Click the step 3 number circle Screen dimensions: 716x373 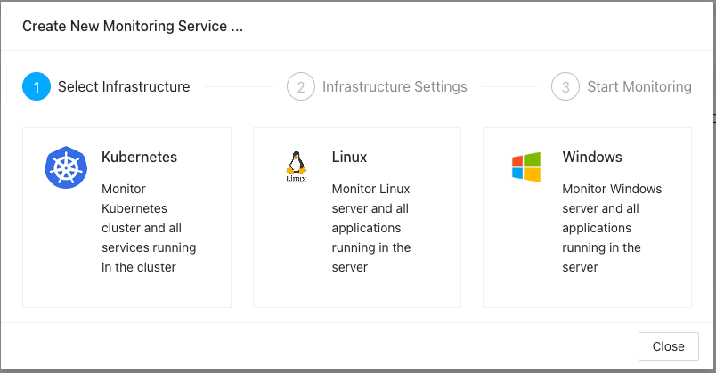(x=565, y=87)
